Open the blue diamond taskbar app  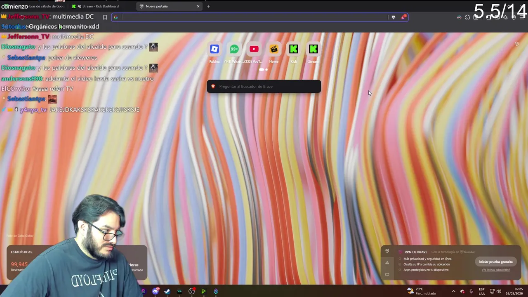pyautogui.click(x=216, y=291)
